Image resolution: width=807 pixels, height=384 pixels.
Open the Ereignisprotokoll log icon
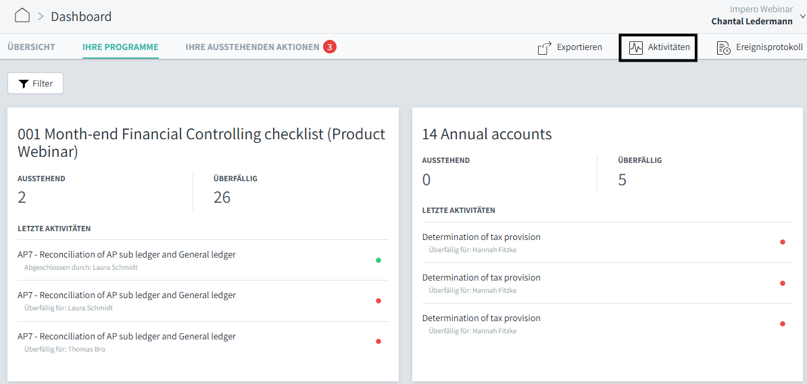pyautogui.click(x=724, y=47)
